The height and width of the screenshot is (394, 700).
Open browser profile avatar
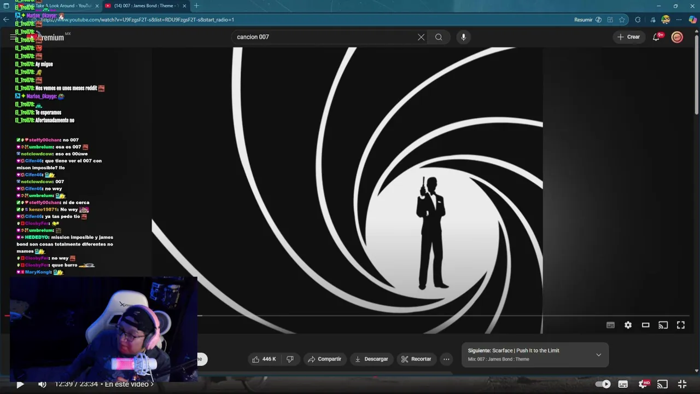tap(666, 20)
